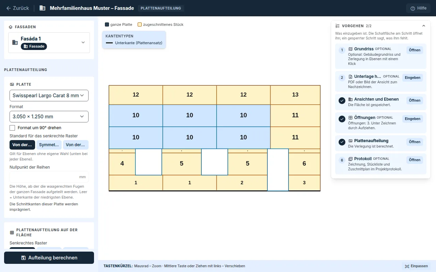Open the Plattenaufteilung step
The width and height of the screenshot is (436, 272).
click(415, 142)
